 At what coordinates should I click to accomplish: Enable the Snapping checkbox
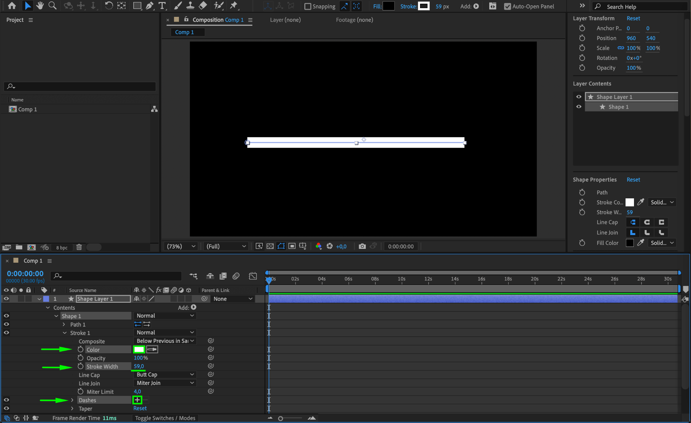point(308,6)
